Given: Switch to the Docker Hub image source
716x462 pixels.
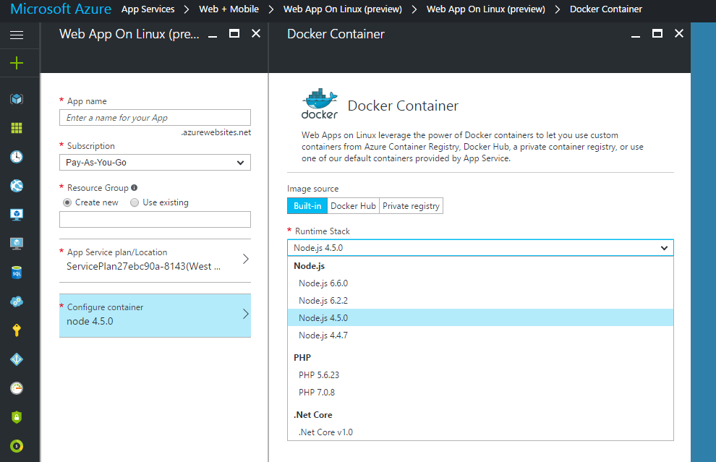Looking at the screenshot, I should [353, 206].
